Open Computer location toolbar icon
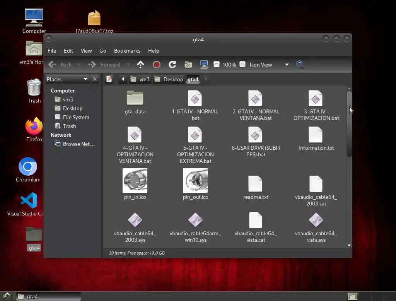 (204, 65)
